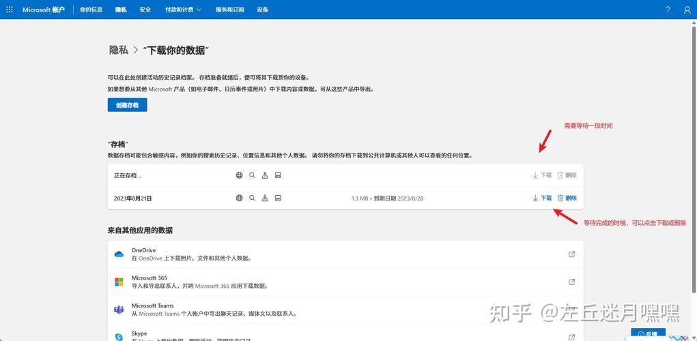Click search icon in 正在存档 row
The image size is (697, 341).
click(x=252, y=175)
